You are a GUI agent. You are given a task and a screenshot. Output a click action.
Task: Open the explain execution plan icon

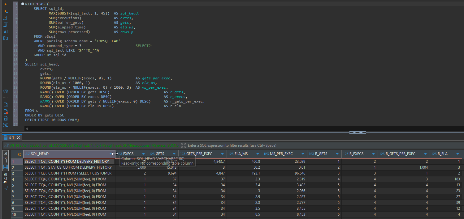(6, 25)
